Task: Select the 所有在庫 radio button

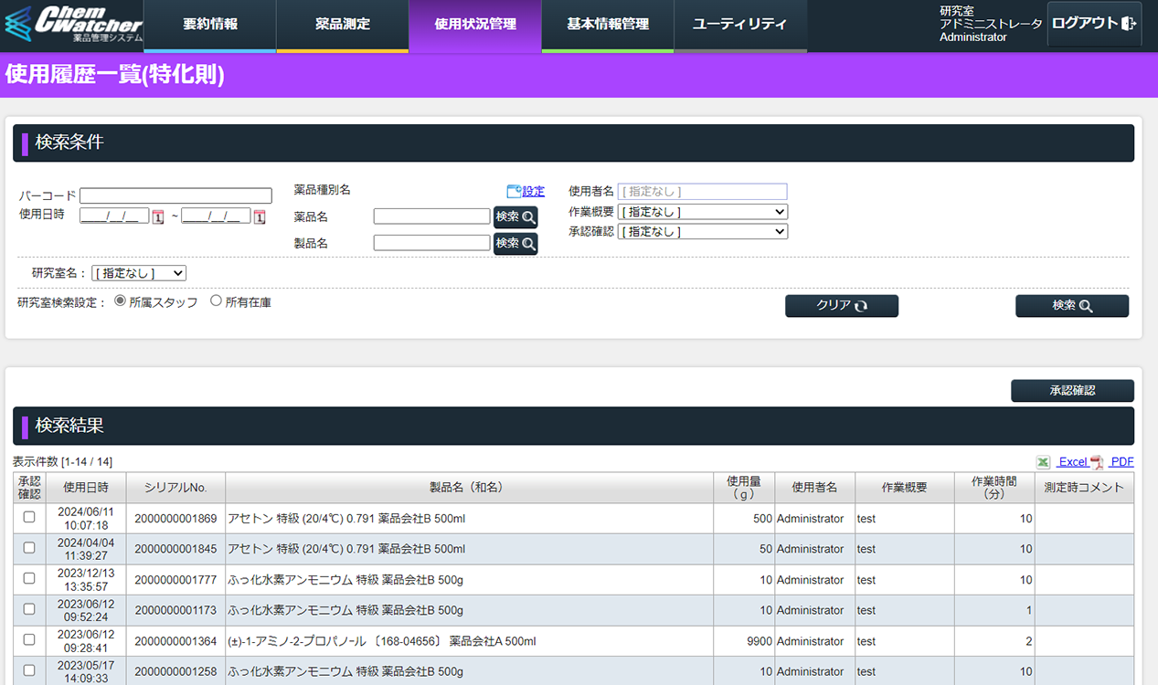Action: (217, 300)
